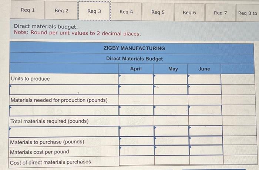Click May cell for Materials cost per pound

point(172,150)
